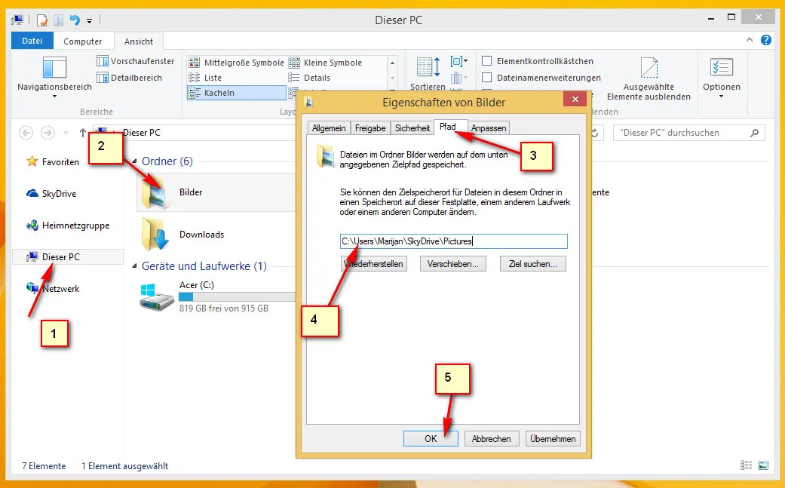785x488 pixels.
Task: Click the Acer (C:) capacity bar
Action: [x=238, y=297]
